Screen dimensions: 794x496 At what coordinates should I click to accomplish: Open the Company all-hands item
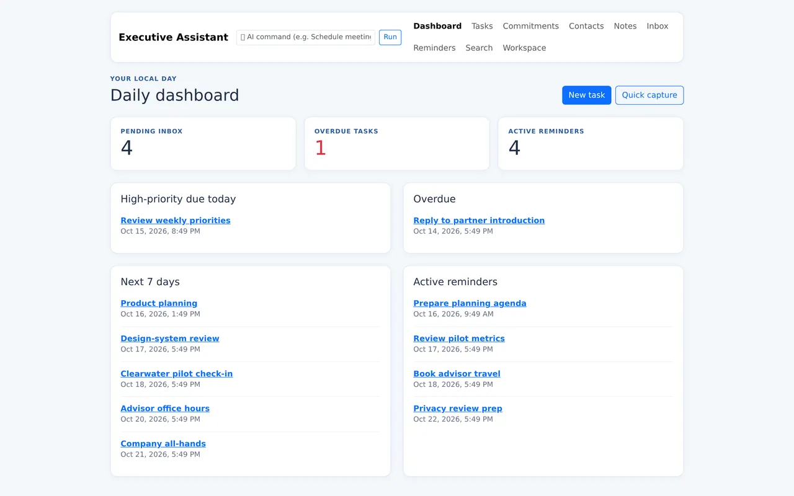tap(163, 443)
